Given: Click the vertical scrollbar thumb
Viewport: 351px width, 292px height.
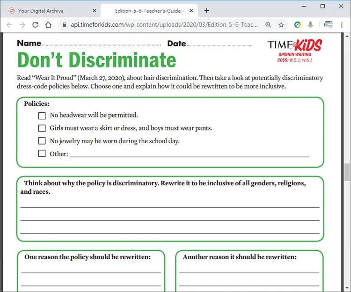Looking at the screenshot, I should 347,172.
